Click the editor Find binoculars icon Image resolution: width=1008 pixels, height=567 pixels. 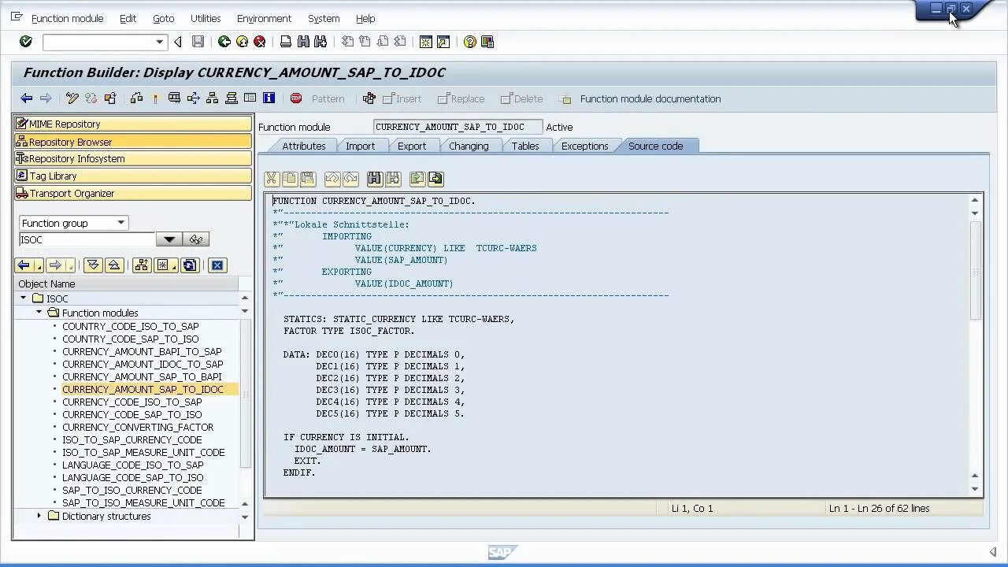(375, 179)
